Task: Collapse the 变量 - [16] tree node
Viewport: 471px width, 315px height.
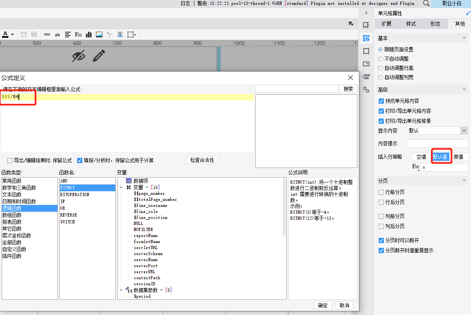Action: coord(121,187)
